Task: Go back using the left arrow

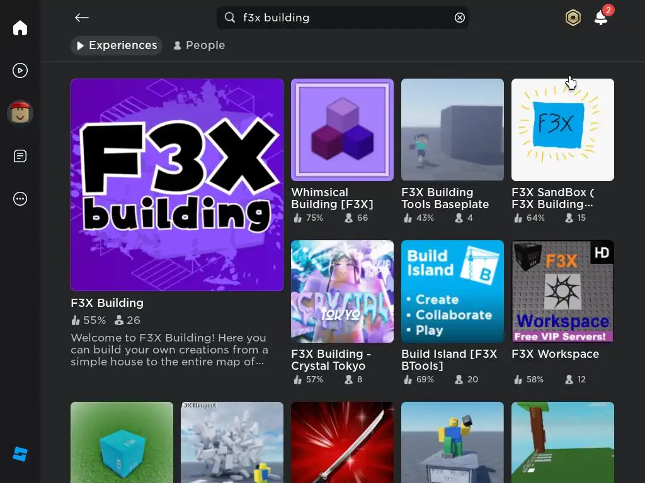Action: [81, 18]
